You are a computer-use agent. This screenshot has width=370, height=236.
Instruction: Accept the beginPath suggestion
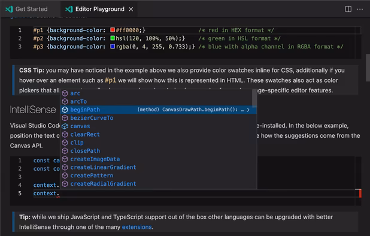pyautogui.click(x=159, y=110)
